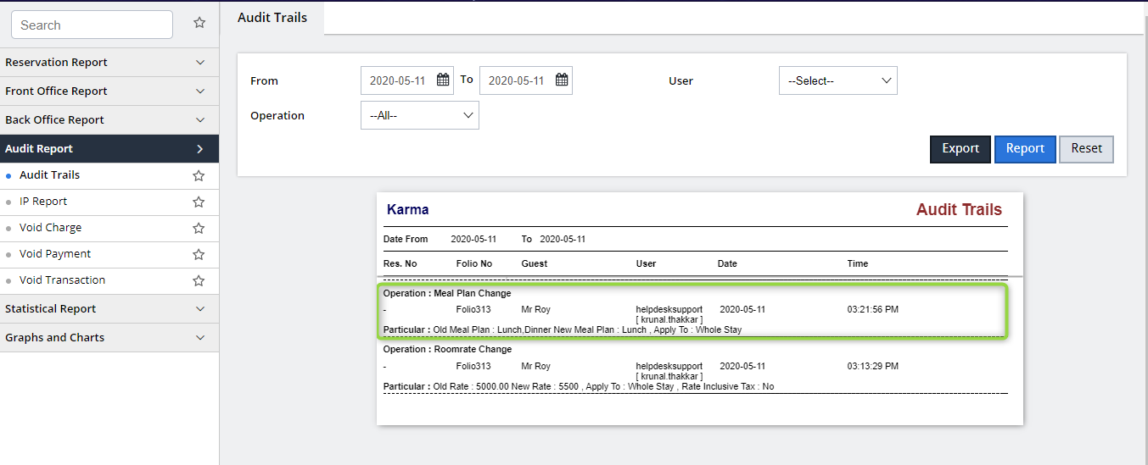The image size is (1148, 465).
Task: Click Folio313 in Roomrate Change row
Action: 473,366
